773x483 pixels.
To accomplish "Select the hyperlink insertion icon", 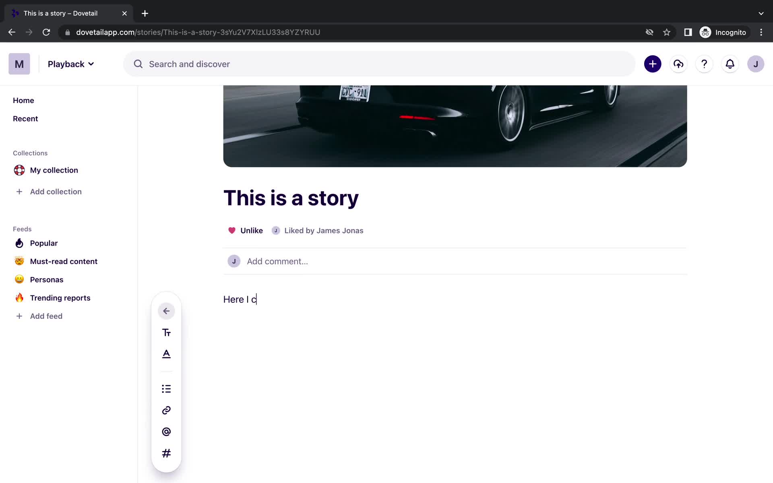I will 166,410.
